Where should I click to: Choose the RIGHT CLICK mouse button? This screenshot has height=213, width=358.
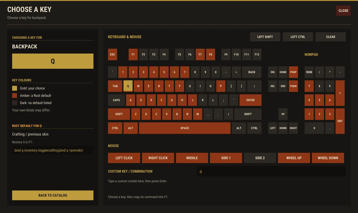pyautogui.click(x=158, y=158)
